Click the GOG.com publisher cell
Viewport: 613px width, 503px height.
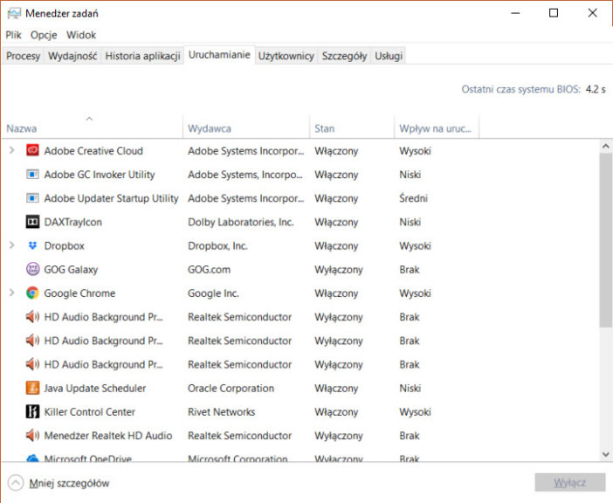pos(210,269)
